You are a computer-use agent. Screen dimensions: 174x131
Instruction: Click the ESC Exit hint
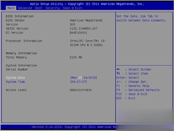click(126, 98)
